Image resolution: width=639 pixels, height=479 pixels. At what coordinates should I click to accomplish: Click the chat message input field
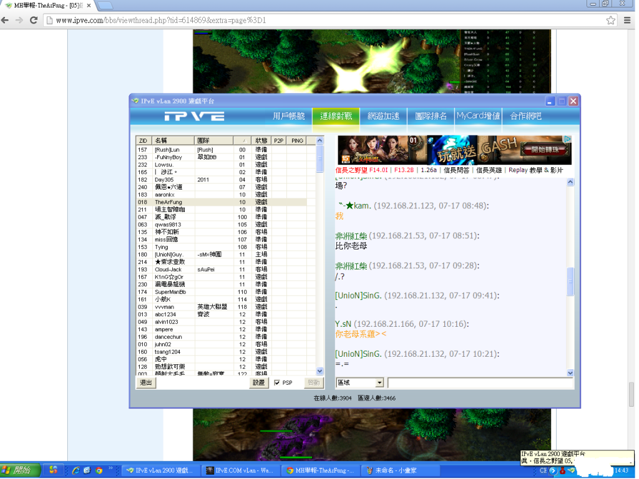pyautogui.click(x=479, y=382)
